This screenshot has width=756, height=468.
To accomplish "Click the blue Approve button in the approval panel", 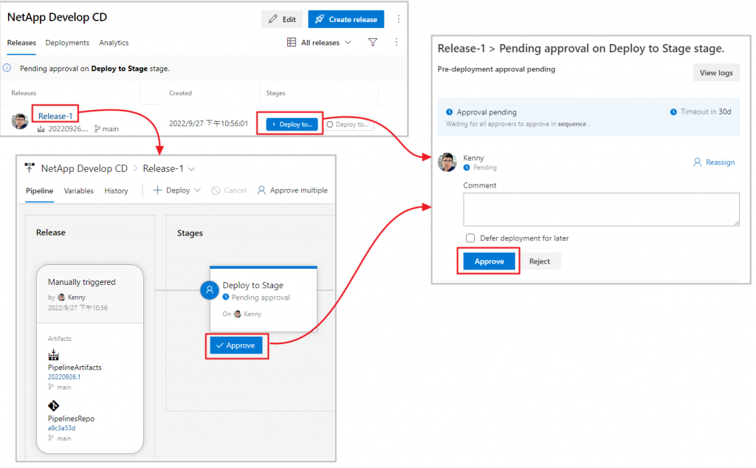I will [489, 261].
